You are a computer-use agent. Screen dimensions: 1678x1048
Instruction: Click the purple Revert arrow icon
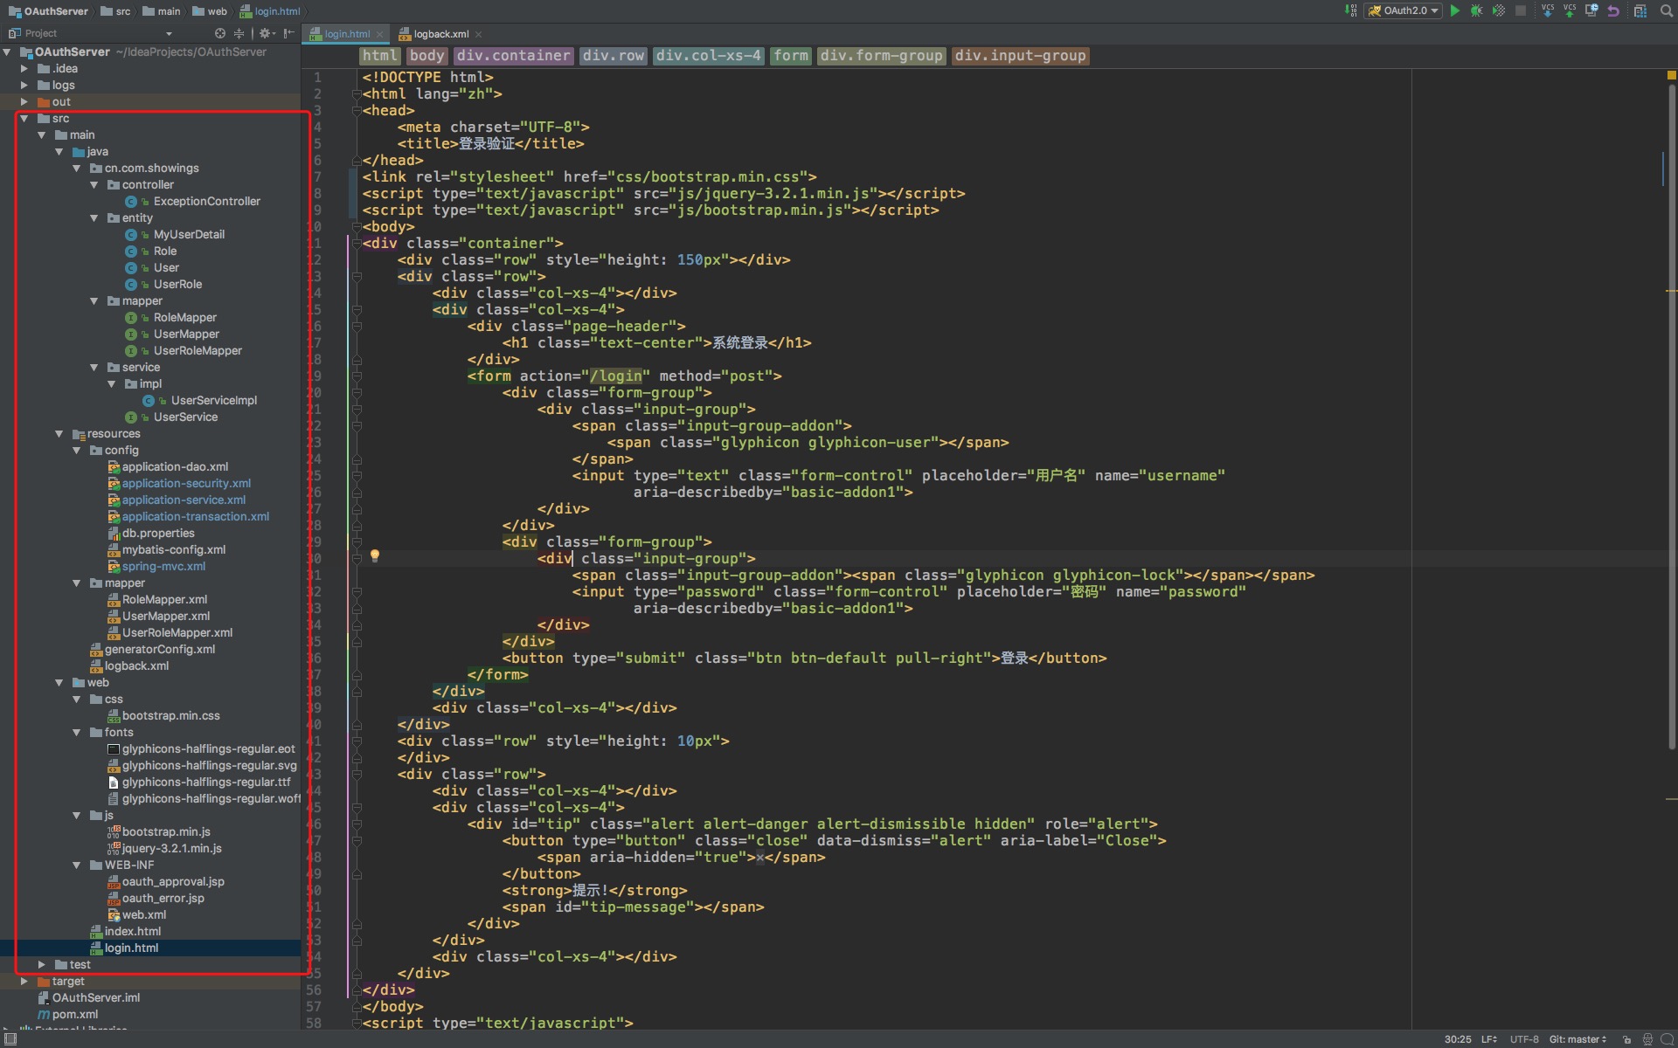coord(1613,10)
